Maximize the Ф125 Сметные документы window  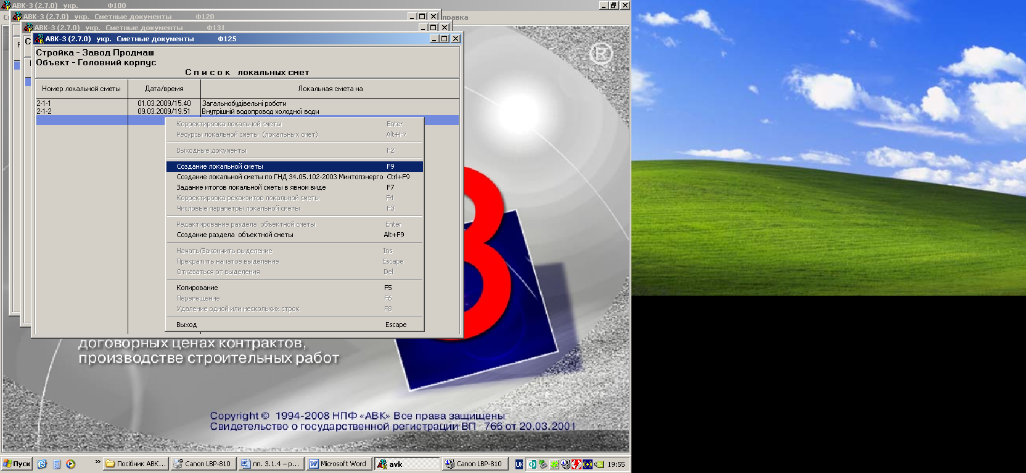click(x=445, y=39)
